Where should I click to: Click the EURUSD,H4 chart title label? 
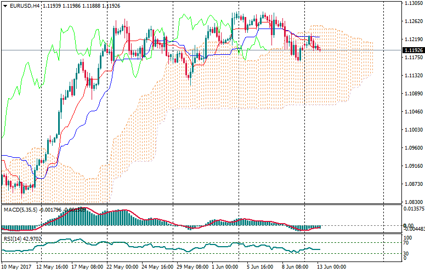click(x=24, y=5)
